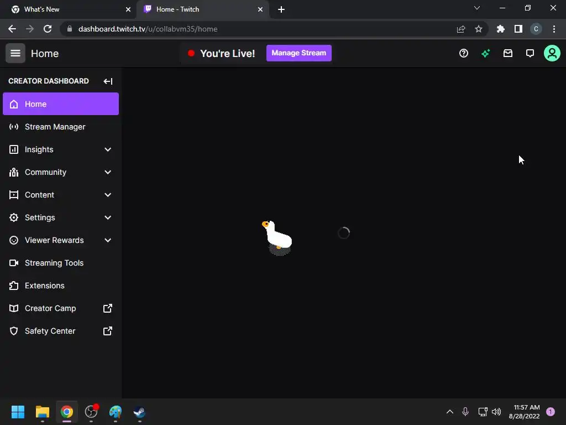
Task: Click the microphone tray icon
Action: tap(465, 412)
